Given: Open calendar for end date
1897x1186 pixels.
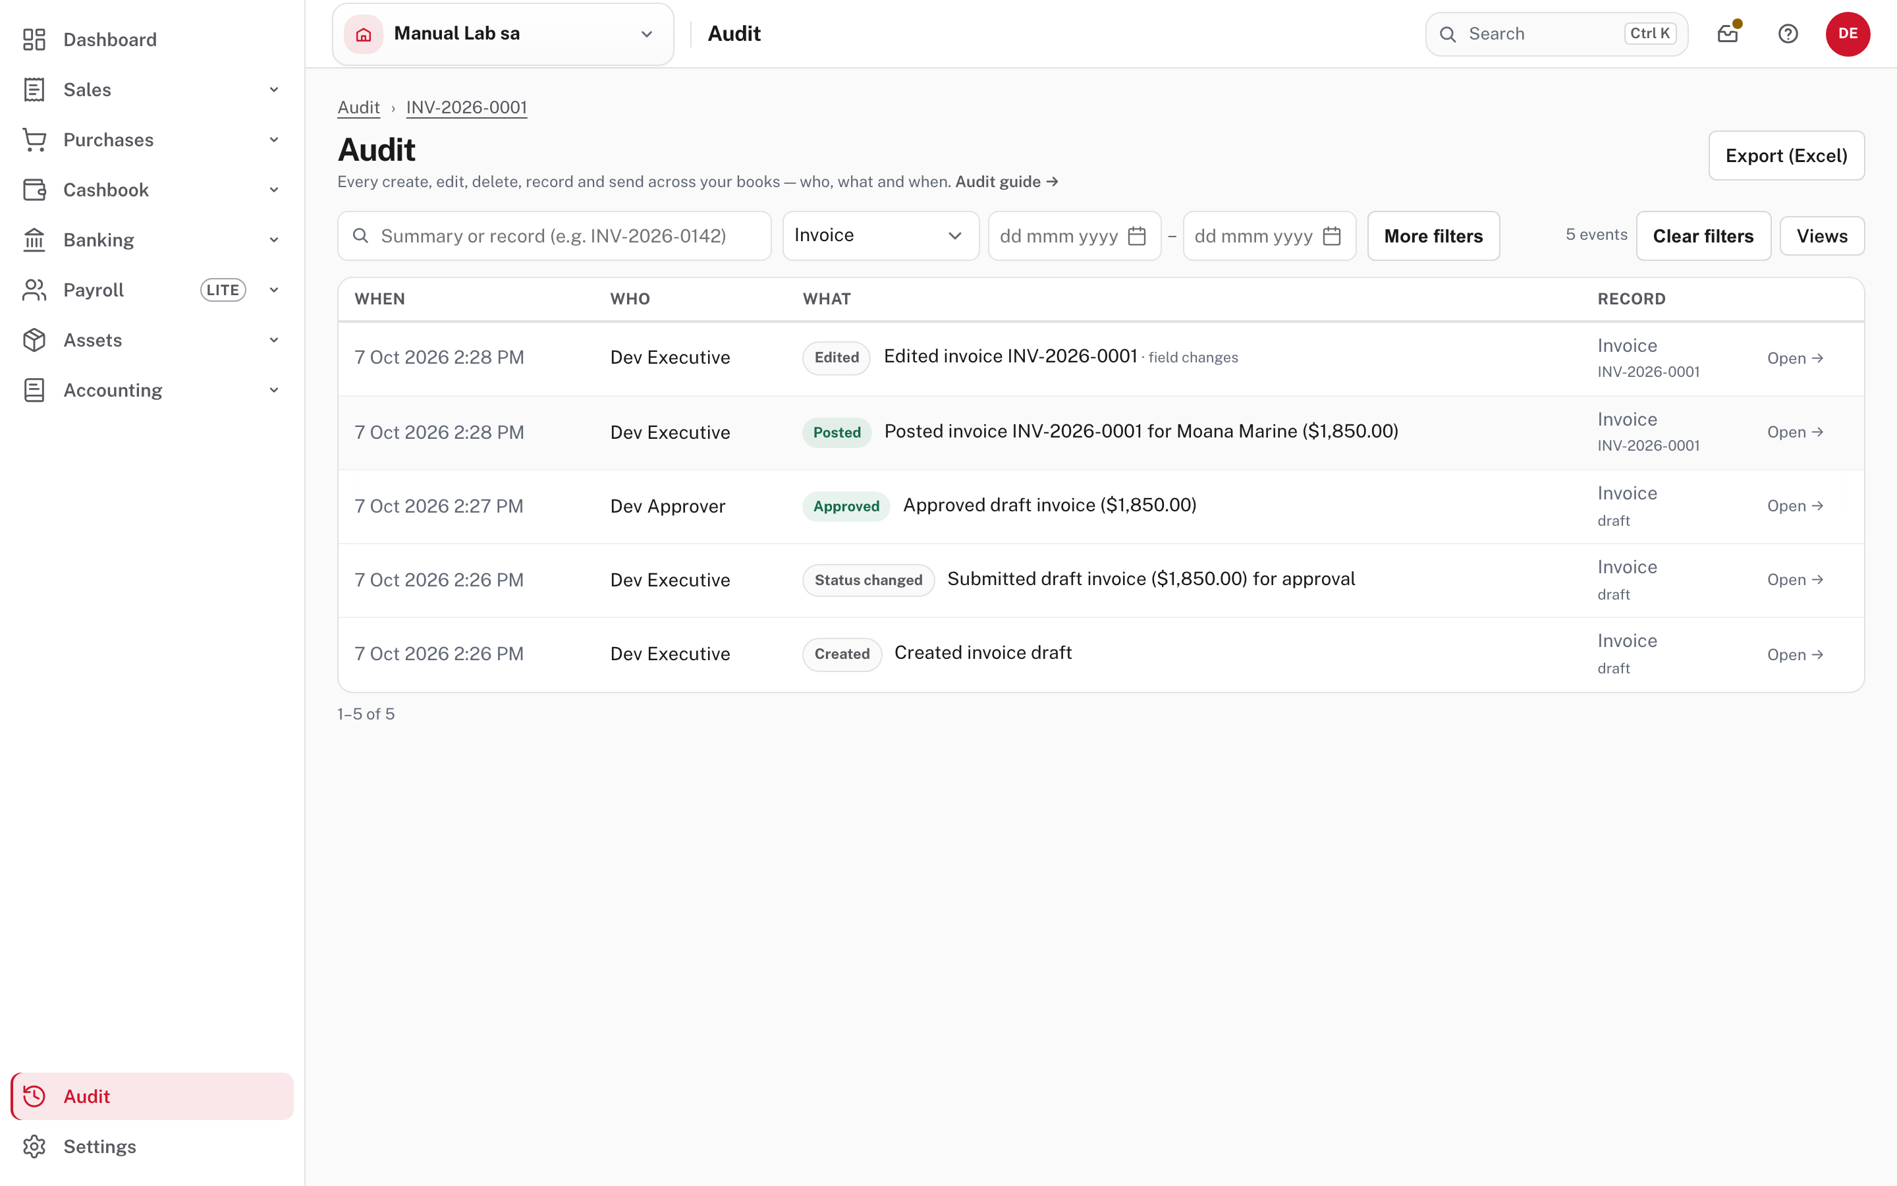Looking at the screenshot, I should click(x=1332, y=236).
